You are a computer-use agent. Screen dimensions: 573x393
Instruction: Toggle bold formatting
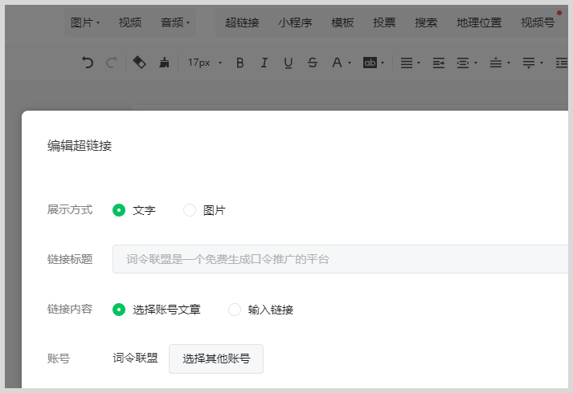pos(239,63)
